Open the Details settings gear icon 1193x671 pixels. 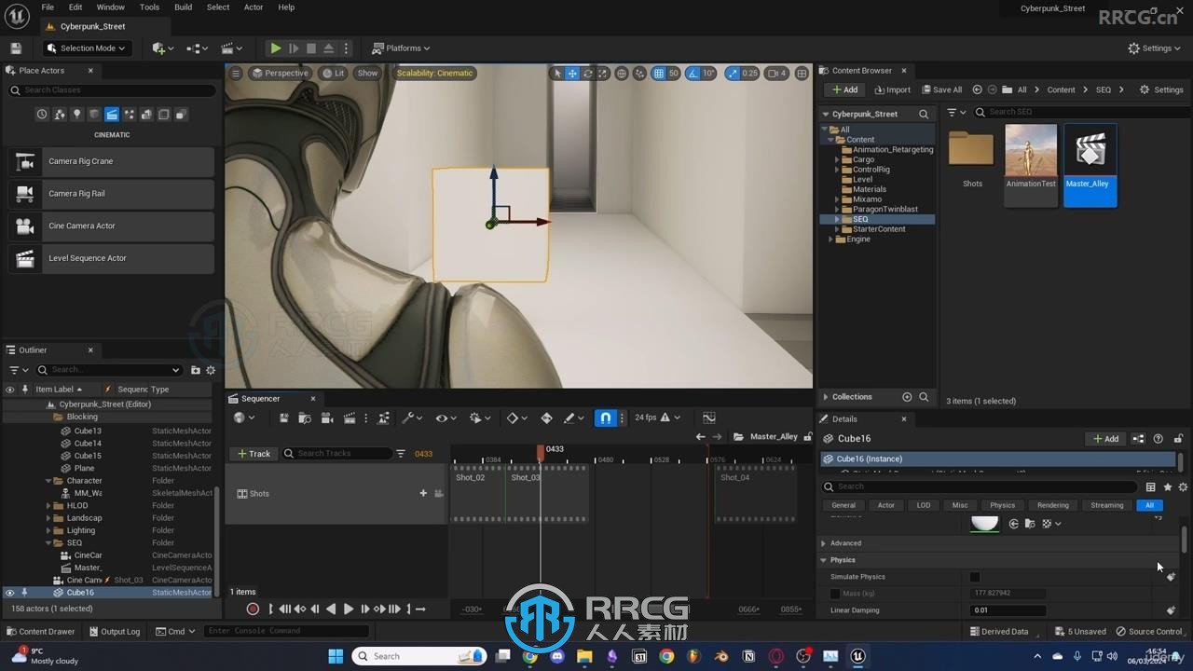pyautogui.click(x=1183, y=486)
